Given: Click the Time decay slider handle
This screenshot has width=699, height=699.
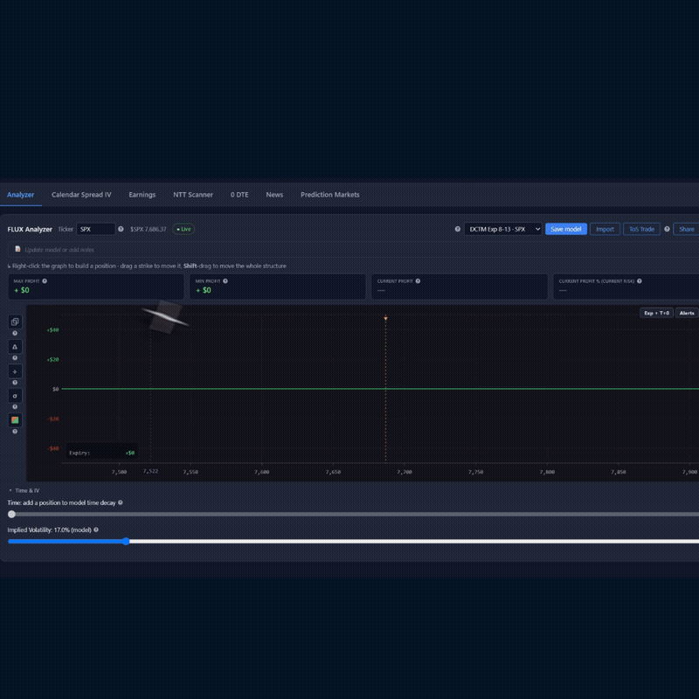Looking at the screenshot, I should (x=11, y=514).
